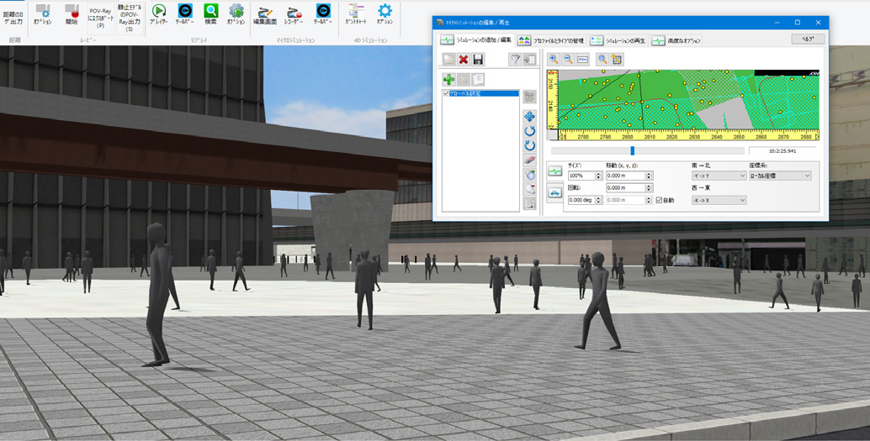Add a simulation with the green plus

pyautogui.click(x=448, y=79)
